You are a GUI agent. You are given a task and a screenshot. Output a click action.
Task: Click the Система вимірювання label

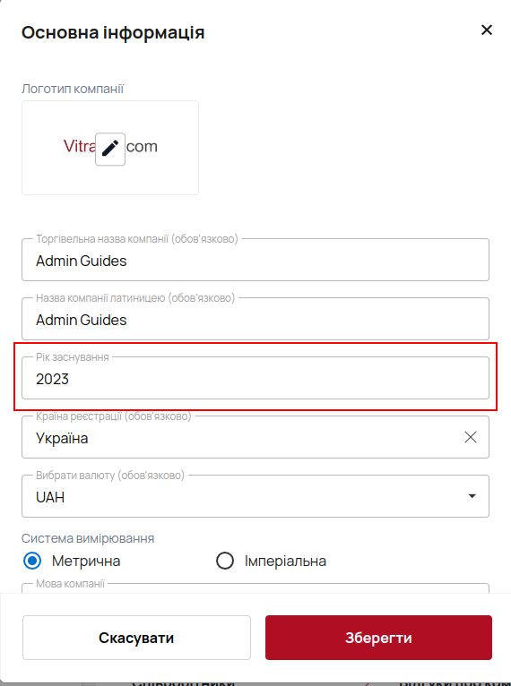coord(88,538)
